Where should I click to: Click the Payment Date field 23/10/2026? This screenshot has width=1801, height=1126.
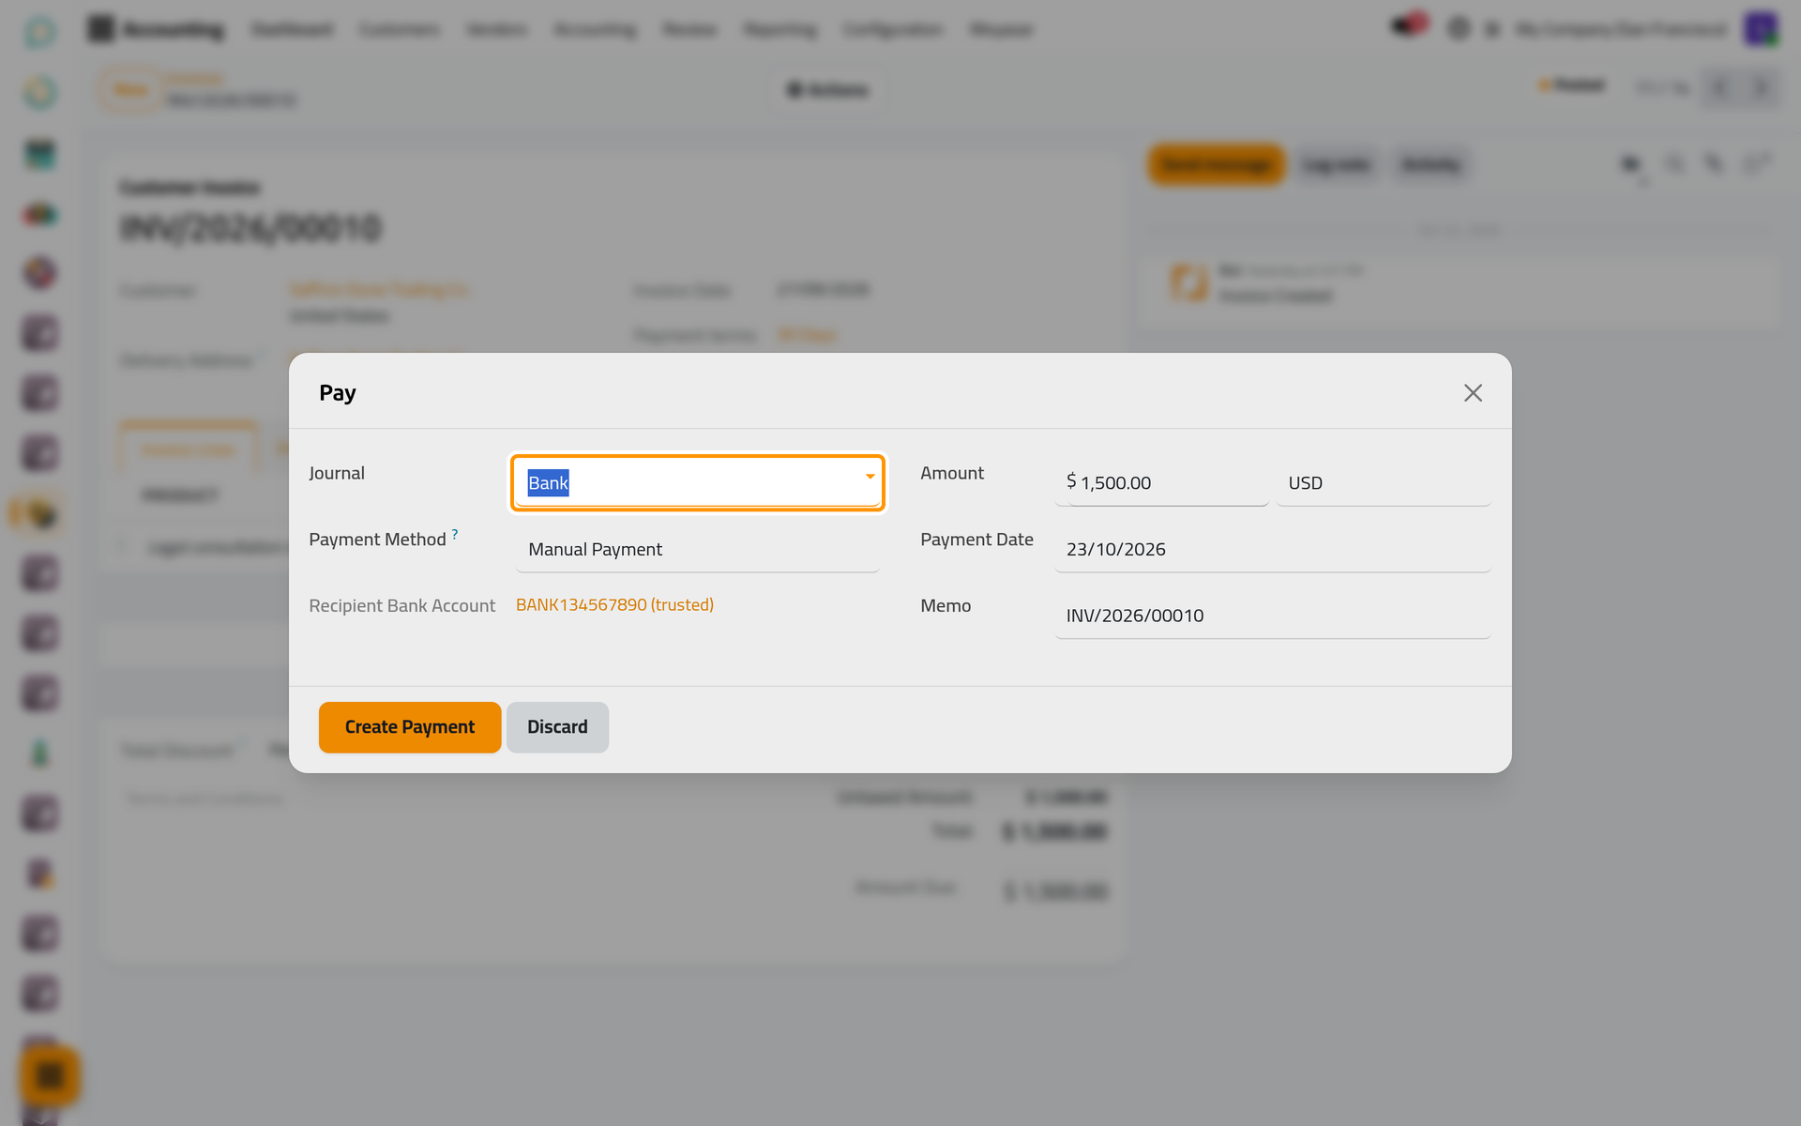pos(1273,550)
